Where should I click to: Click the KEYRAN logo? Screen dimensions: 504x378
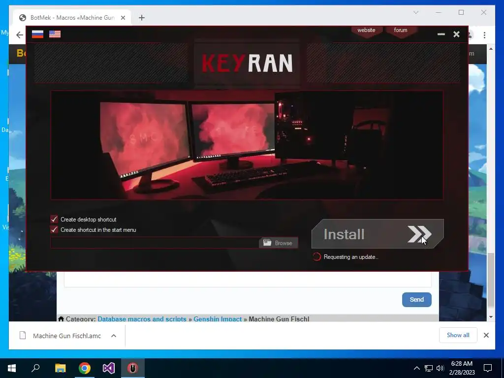pos(247,63)
